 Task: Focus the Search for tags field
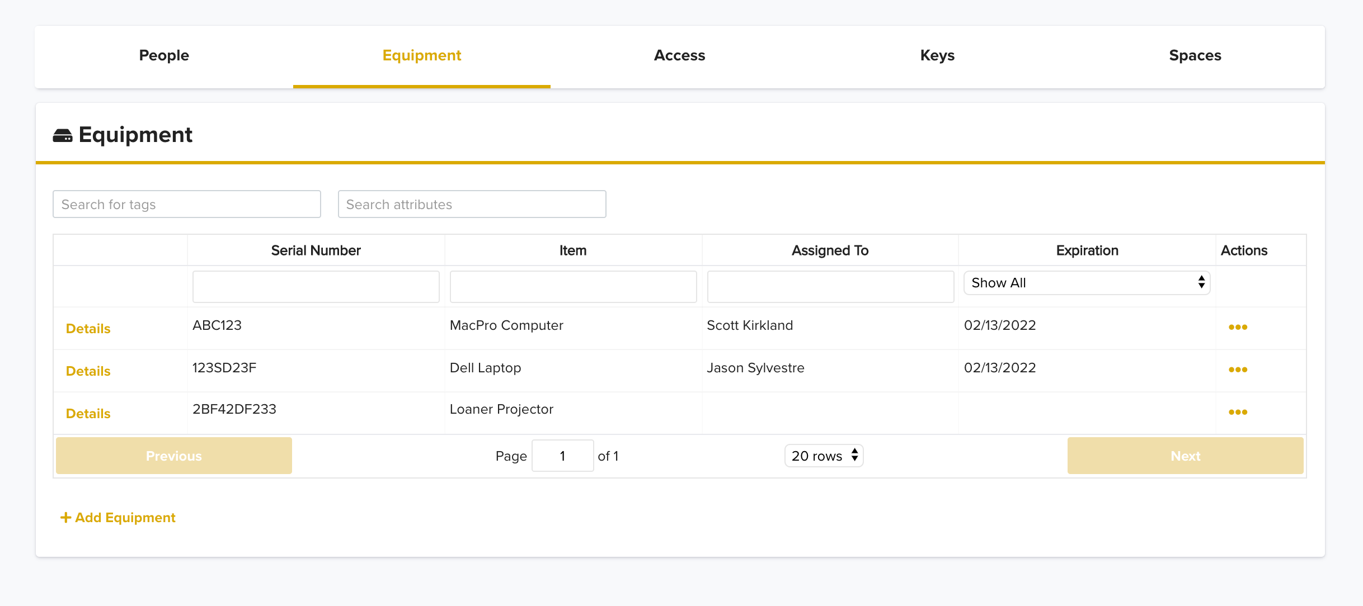187,204
